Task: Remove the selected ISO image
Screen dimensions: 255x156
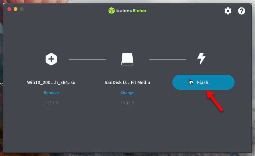Action: point(51,92)
